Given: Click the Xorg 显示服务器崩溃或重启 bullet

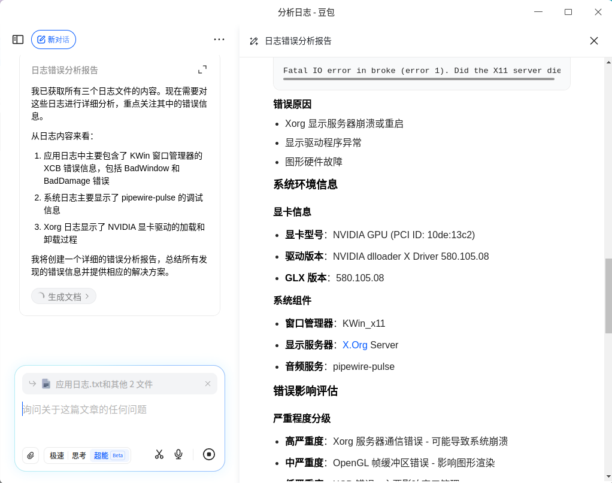Looking at the screenshot, I should (x=344, y=124).
